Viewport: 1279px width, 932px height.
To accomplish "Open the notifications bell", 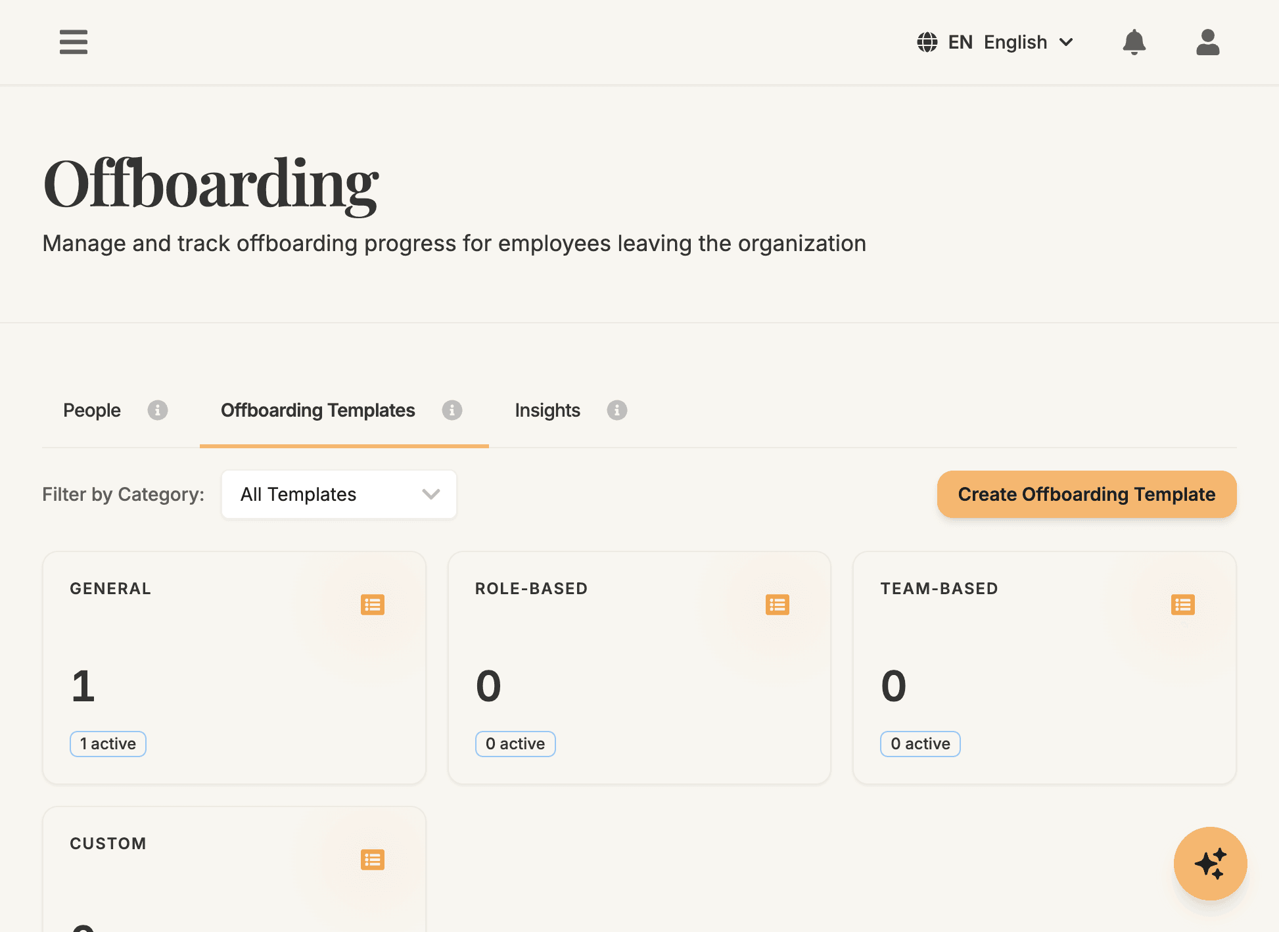I will tap(1134, 42).
